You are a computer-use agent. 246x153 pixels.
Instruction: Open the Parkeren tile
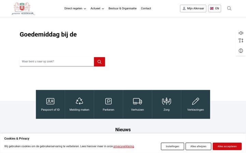108,104
